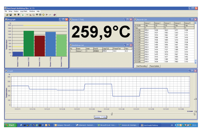
Task: Click the Sensor 4 column header in Records List
Action: coord(179,23)
